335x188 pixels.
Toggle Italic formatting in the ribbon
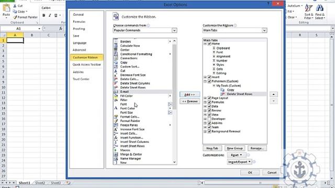50,15
